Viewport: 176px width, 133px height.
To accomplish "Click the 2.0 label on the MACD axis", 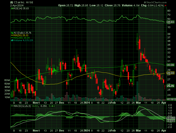I will [x=170, y=105].
